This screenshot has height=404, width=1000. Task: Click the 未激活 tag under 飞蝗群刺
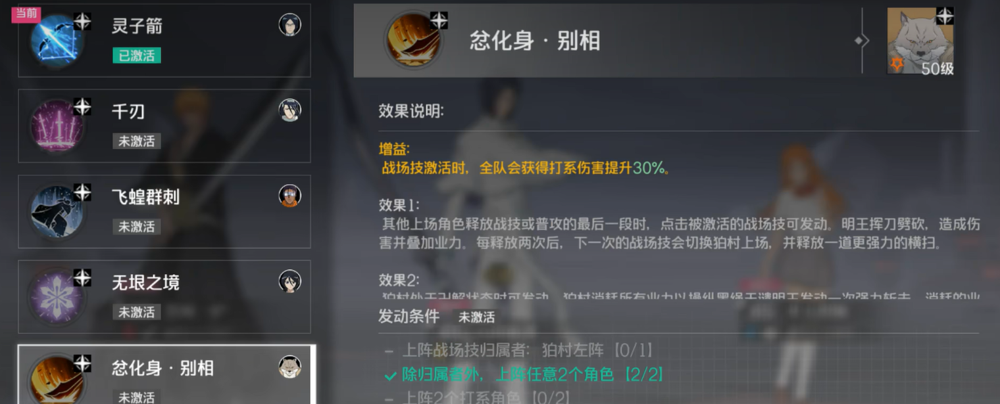[137, 227]
